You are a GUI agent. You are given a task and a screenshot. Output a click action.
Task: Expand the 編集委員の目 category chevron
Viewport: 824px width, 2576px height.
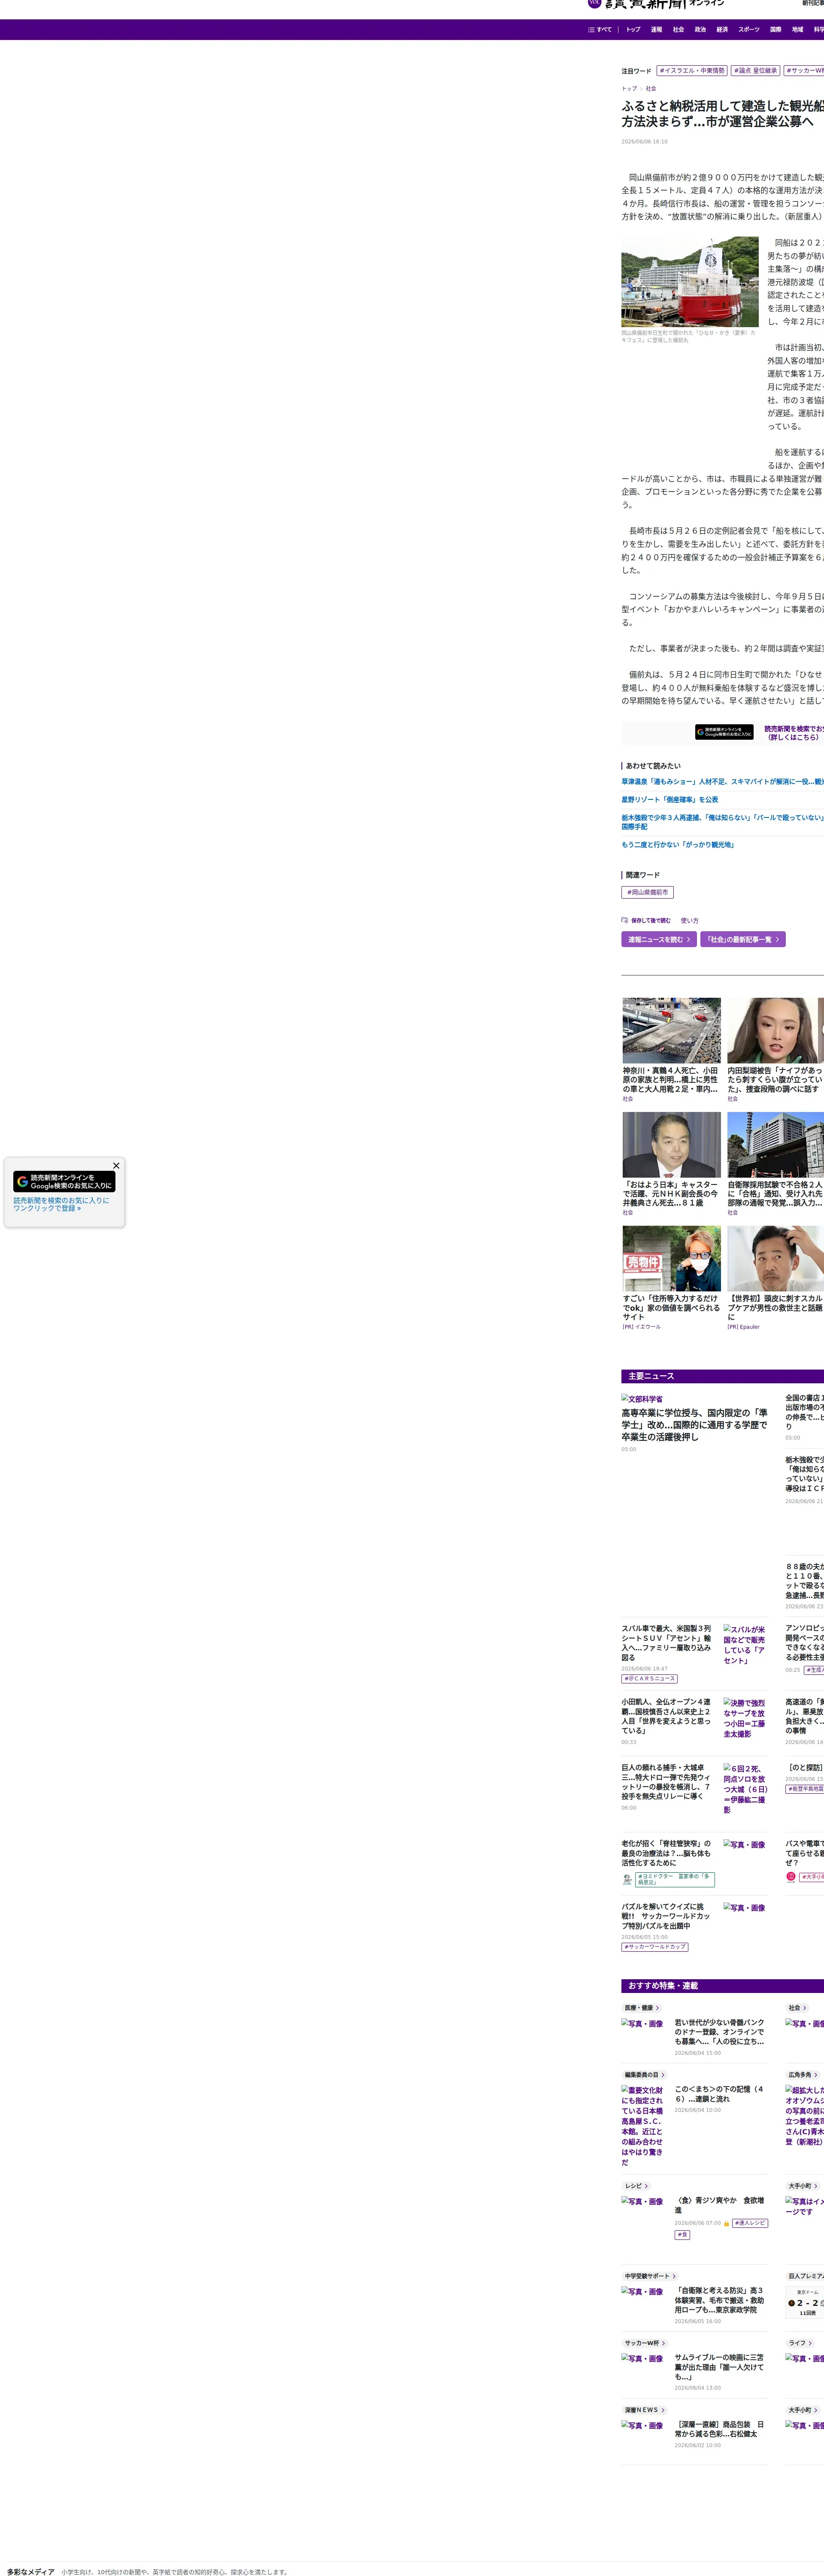tap(663, 2075)
